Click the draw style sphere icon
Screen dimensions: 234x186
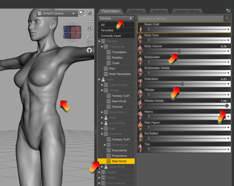(x=82, y=13)
